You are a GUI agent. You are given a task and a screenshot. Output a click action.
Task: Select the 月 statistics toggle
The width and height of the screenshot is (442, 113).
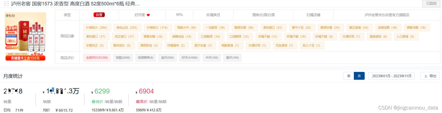tap(359, 76)
